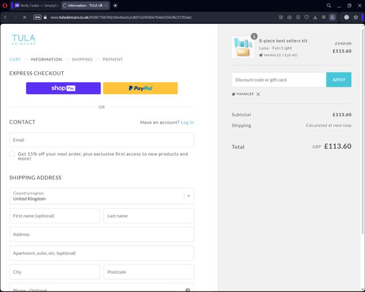
Task: Apply the discount code with APPLY button
Action: (x=339, y=80)
